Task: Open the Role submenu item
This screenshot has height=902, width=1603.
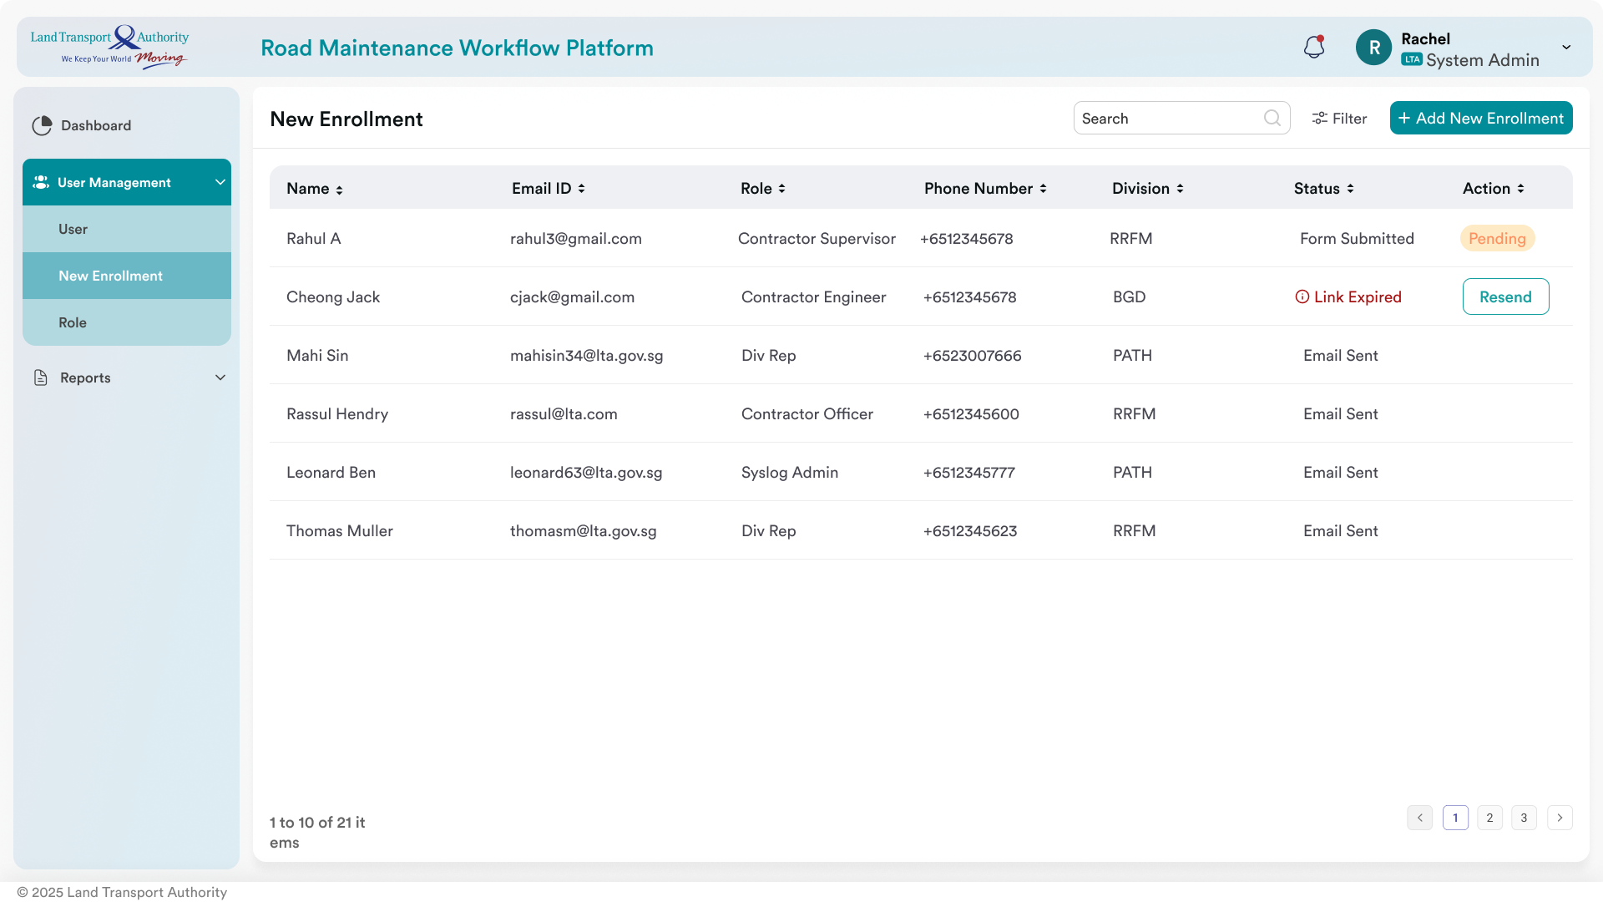Action: tap(127, 322)
